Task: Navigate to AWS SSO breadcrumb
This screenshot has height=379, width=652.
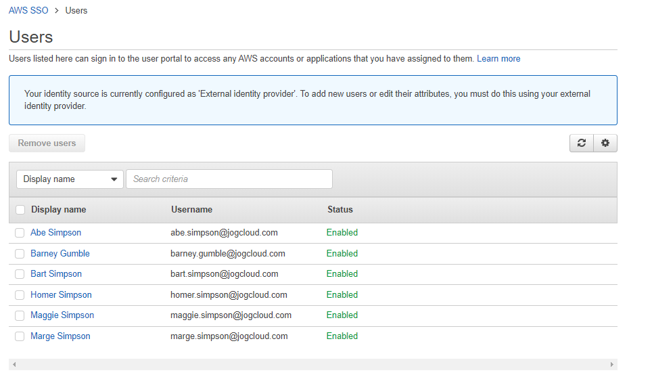Action: [x=28, y=11]
